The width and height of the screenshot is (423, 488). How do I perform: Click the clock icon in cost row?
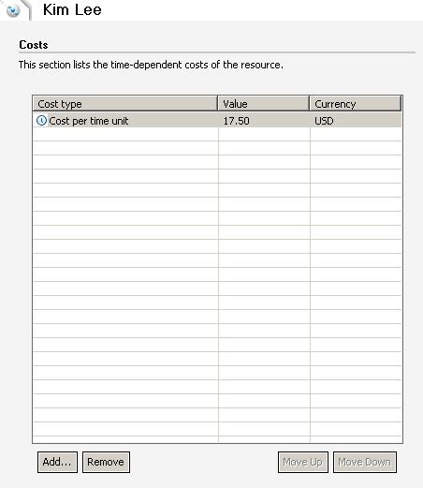pyautogui.click(x=41, y=121)
